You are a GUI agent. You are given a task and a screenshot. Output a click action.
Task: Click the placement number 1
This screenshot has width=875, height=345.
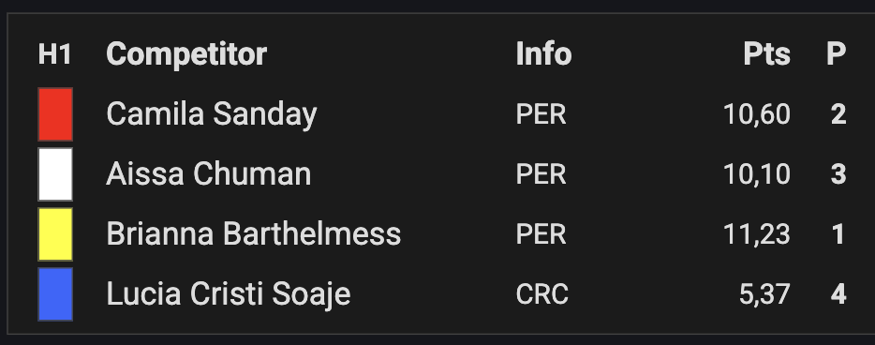838,234
